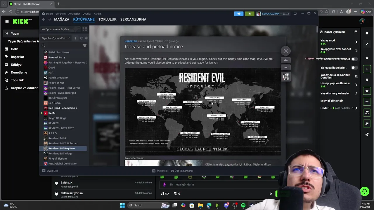Click the purple microphone icon in chat box
The height and width of the screenshot is (210, 374).
click(x=164, y=184)
